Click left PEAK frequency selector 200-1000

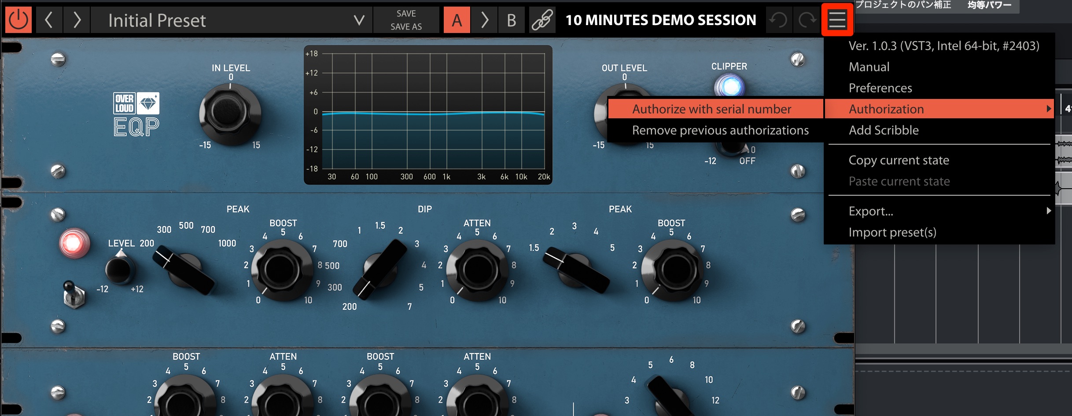click(184, 270)
